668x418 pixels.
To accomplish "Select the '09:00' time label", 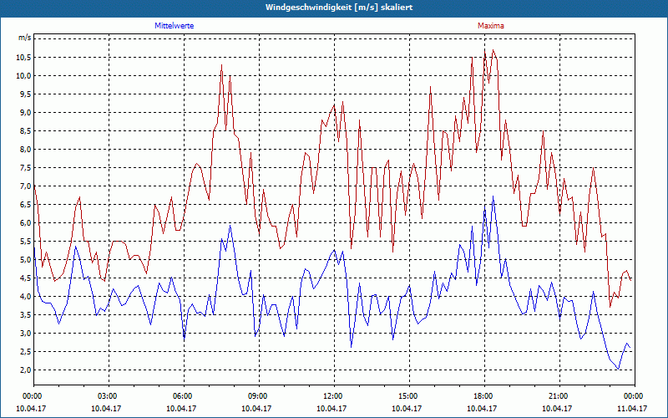I will pyautogui.click(x=259, y=396).
